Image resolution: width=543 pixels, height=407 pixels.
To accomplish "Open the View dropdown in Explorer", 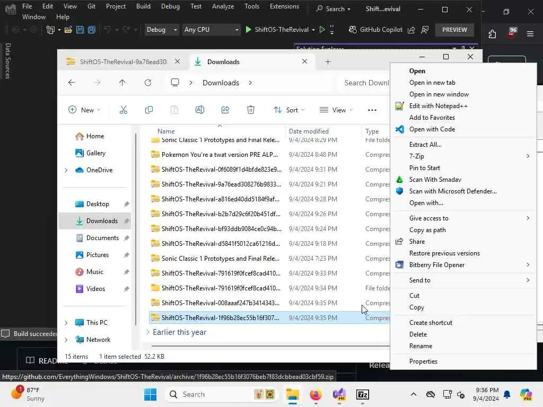I will tap(336, 110).
